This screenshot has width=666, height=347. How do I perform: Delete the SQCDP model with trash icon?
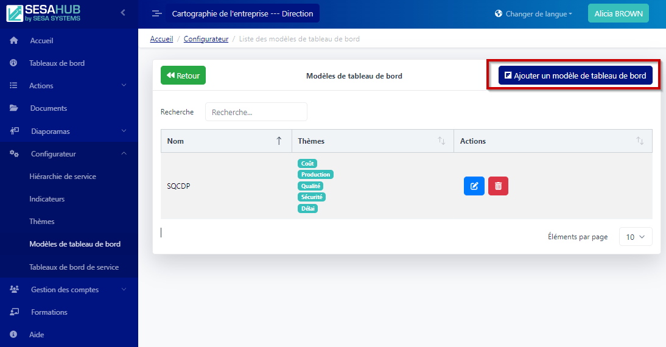(x=498, y=186)
